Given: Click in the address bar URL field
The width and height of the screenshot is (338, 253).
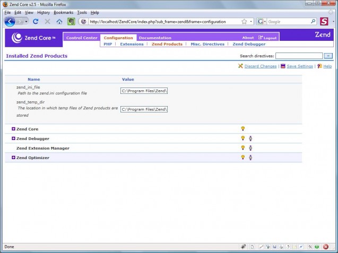Looking at the screenshot, I should (x=164, y=22).
